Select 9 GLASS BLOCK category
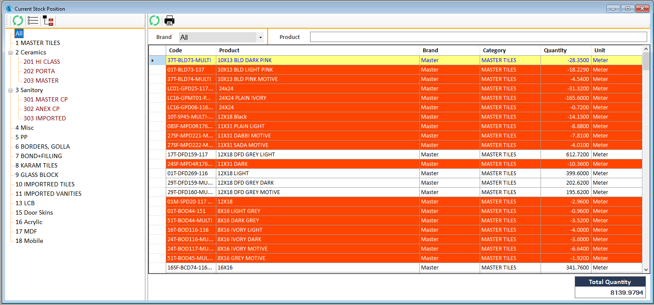This screenshot has height=305, width=654. tap(37, 175)
